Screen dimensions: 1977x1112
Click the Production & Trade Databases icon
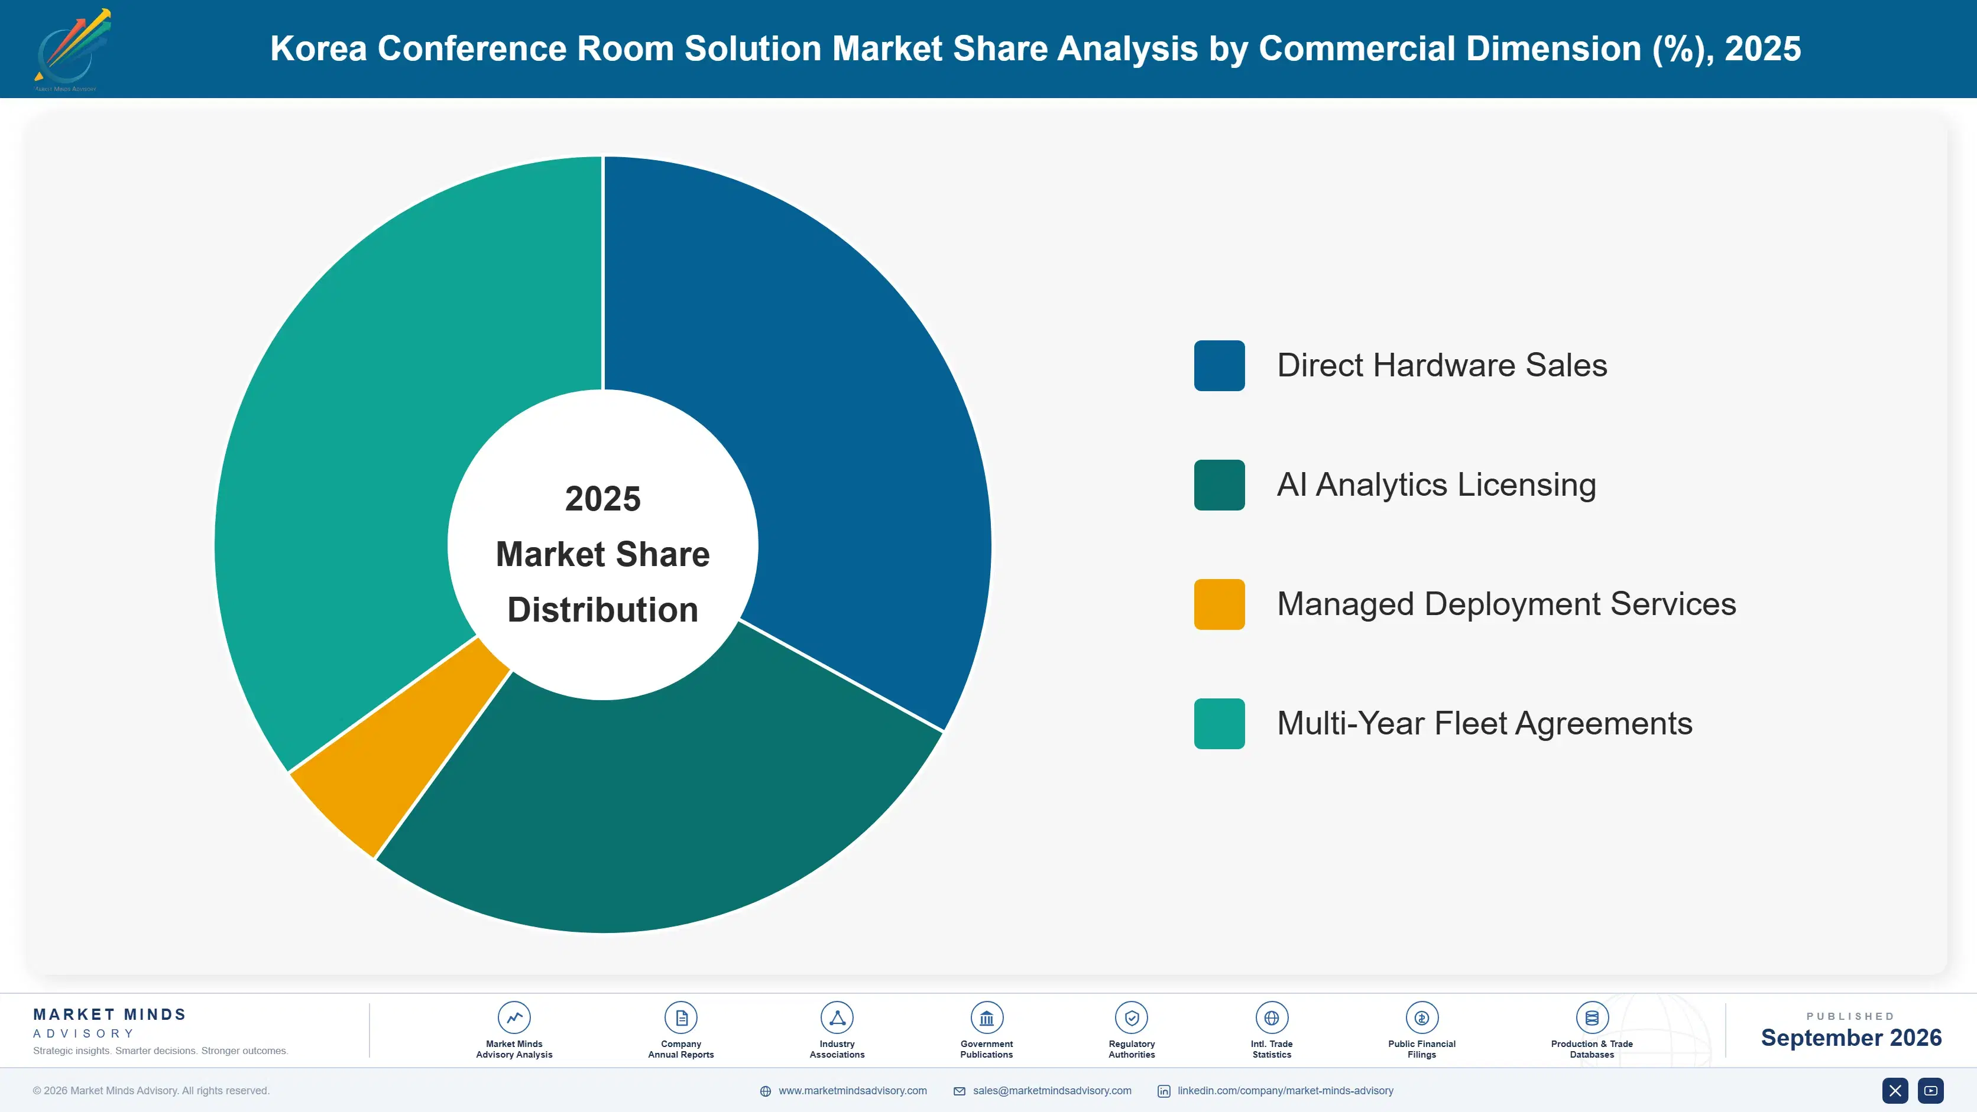1592,1017
